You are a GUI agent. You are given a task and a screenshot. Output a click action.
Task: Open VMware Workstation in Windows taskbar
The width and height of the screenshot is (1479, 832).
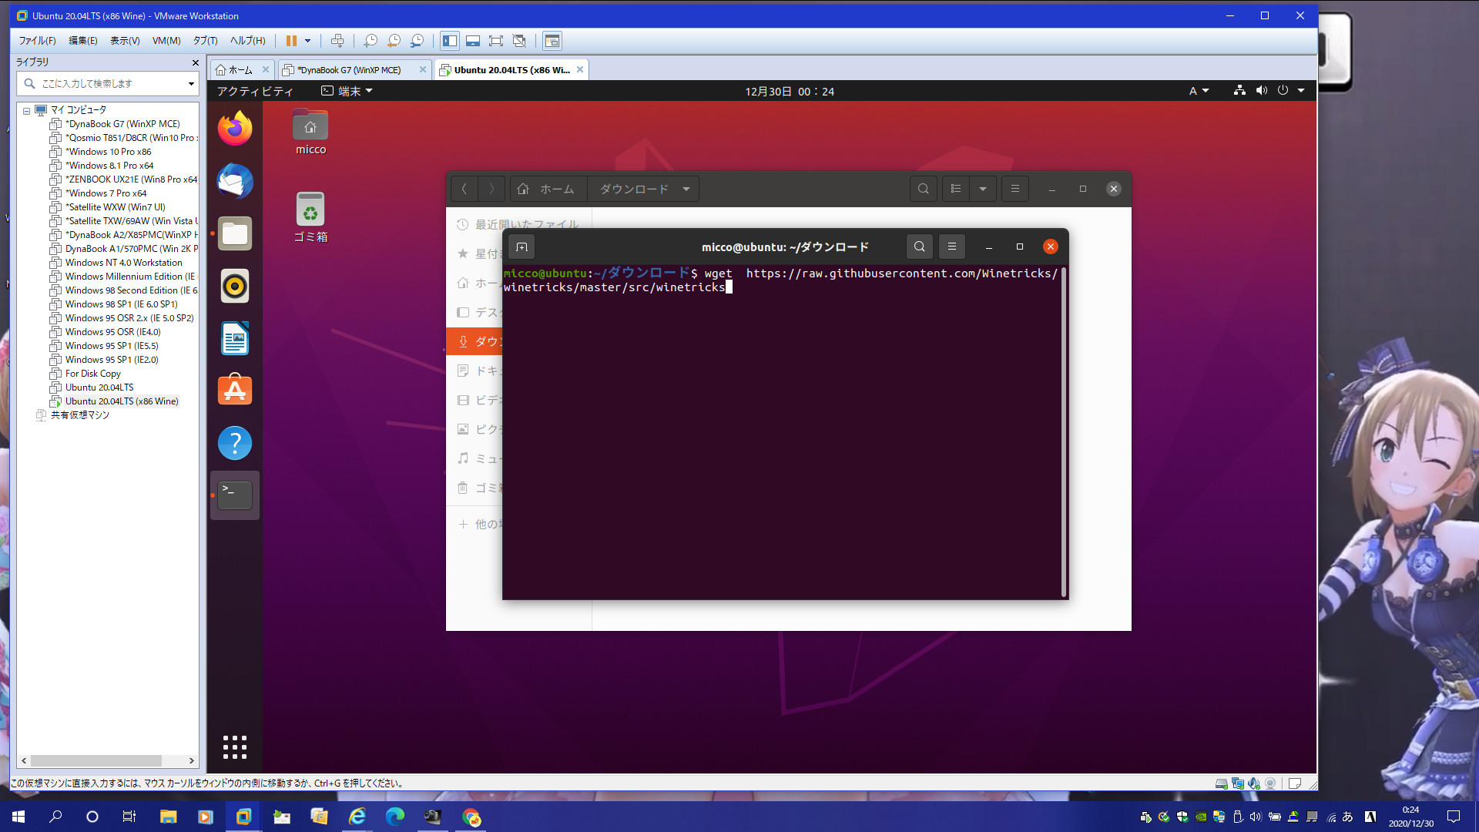coord(243,817)
